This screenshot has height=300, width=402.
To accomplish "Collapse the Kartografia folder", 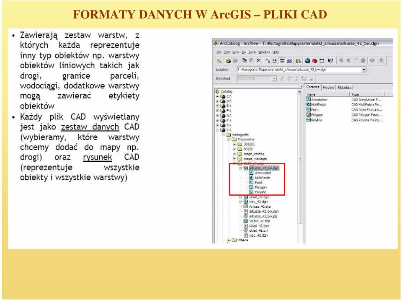I will 223,134.
